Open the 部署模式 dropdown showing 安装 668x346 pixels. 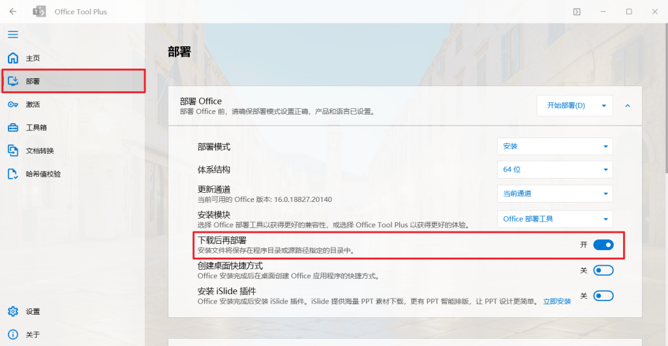(x=554, y=147)
